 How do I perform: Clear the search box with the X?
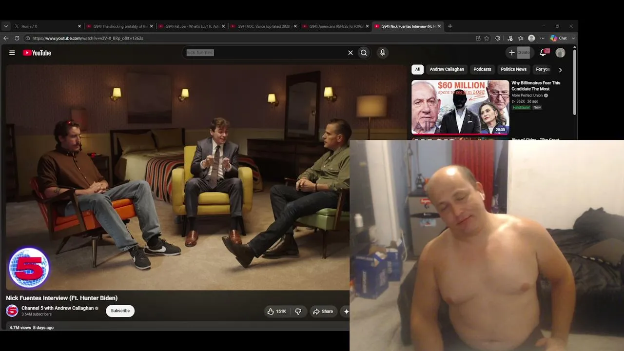coord(350,53)
